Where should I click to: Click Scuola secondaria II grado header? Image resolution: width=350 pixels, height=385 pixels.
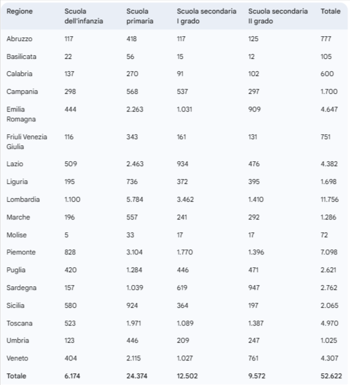278,16
